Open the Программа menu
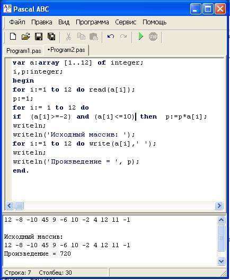 point(92,22)
